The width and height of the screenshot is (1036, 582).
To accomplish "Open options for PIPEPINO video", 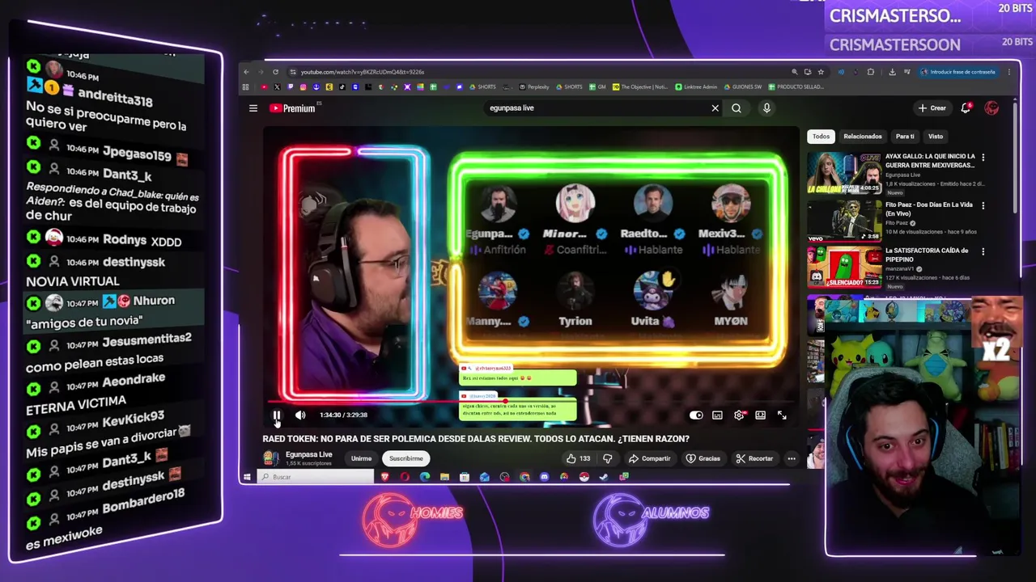I will tap(983, 251).
